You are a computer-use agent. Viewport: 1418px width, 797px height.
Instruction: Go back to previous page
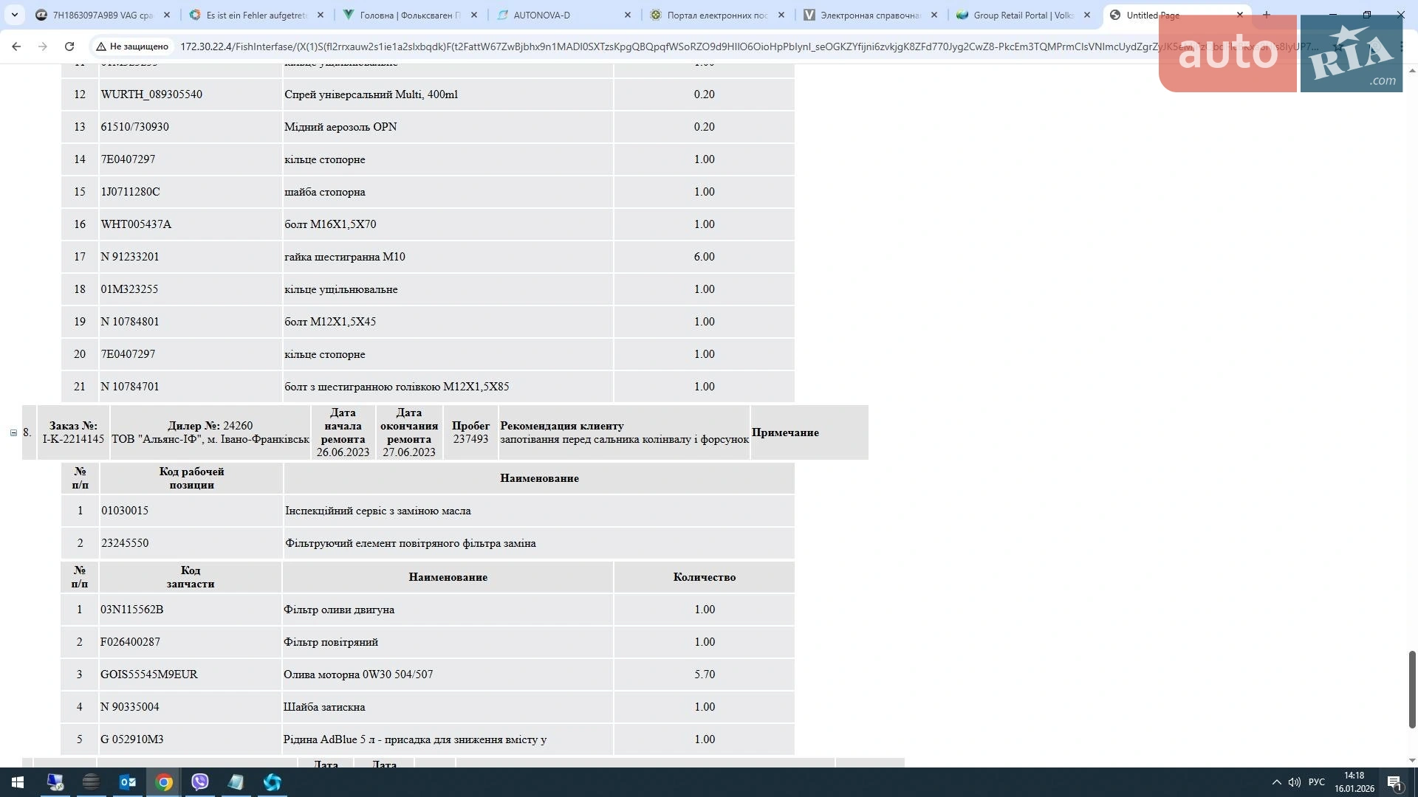pyautogui.click(x=16, y=46)
